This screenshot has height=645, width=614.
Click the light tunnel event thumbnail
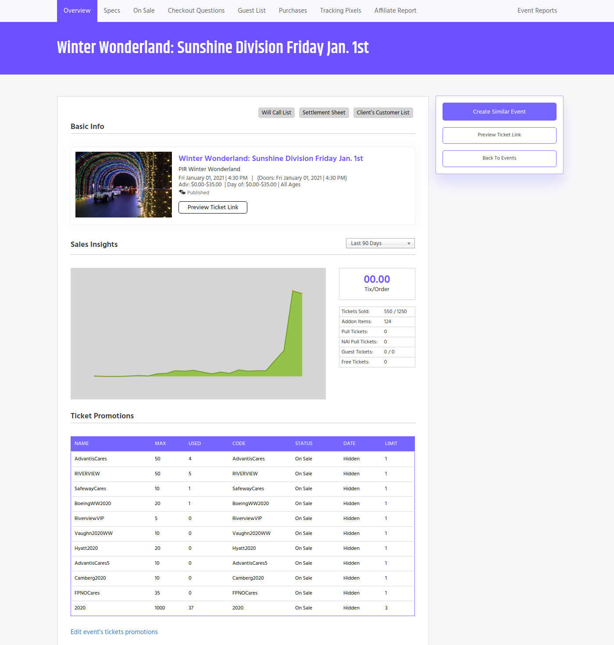click(x=124, y=185)
